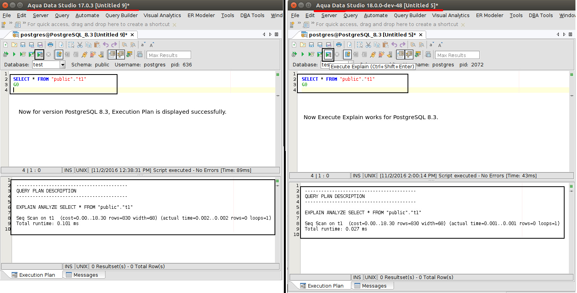577x293 pixels.
Task: Toggle INS mode in left editor status bar
Action: click(68, 170)
